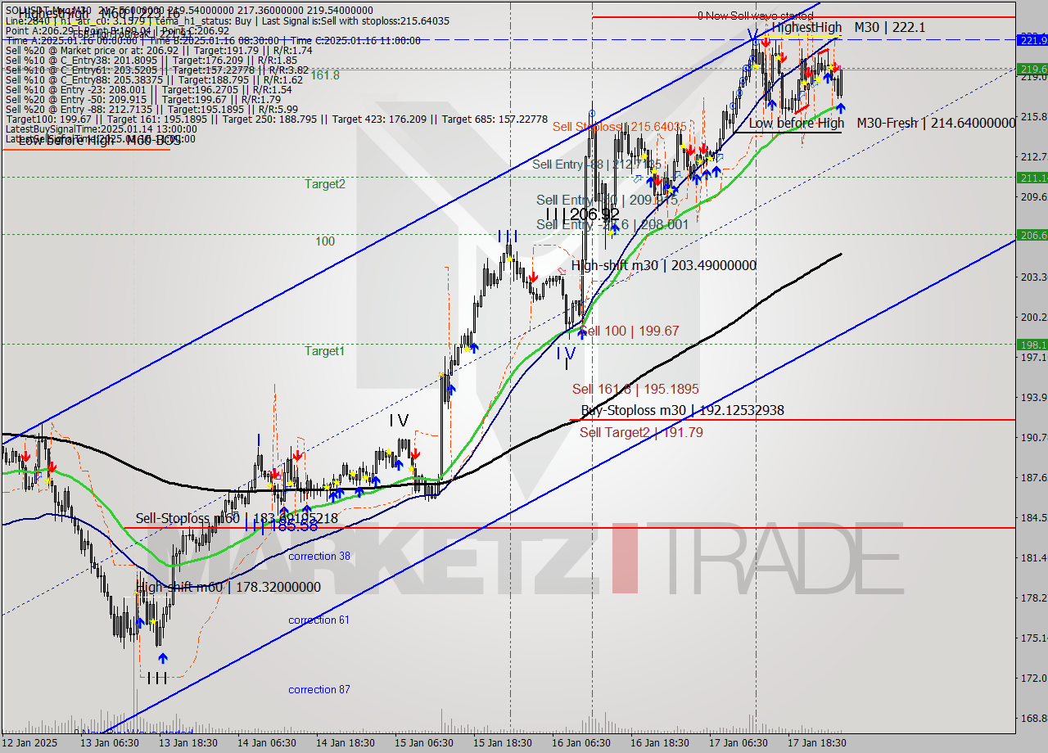1048x753 pixels.
Task: Select the 'Sell Stoploss | 215.64035' label
Action: click(x=621, y=127)
